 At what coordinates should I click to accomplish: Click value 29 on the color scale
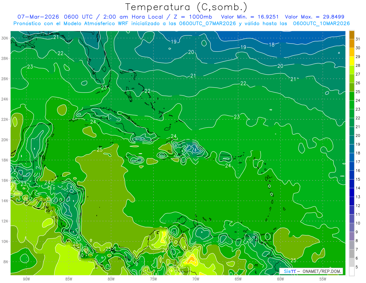(x=358, y=56)
